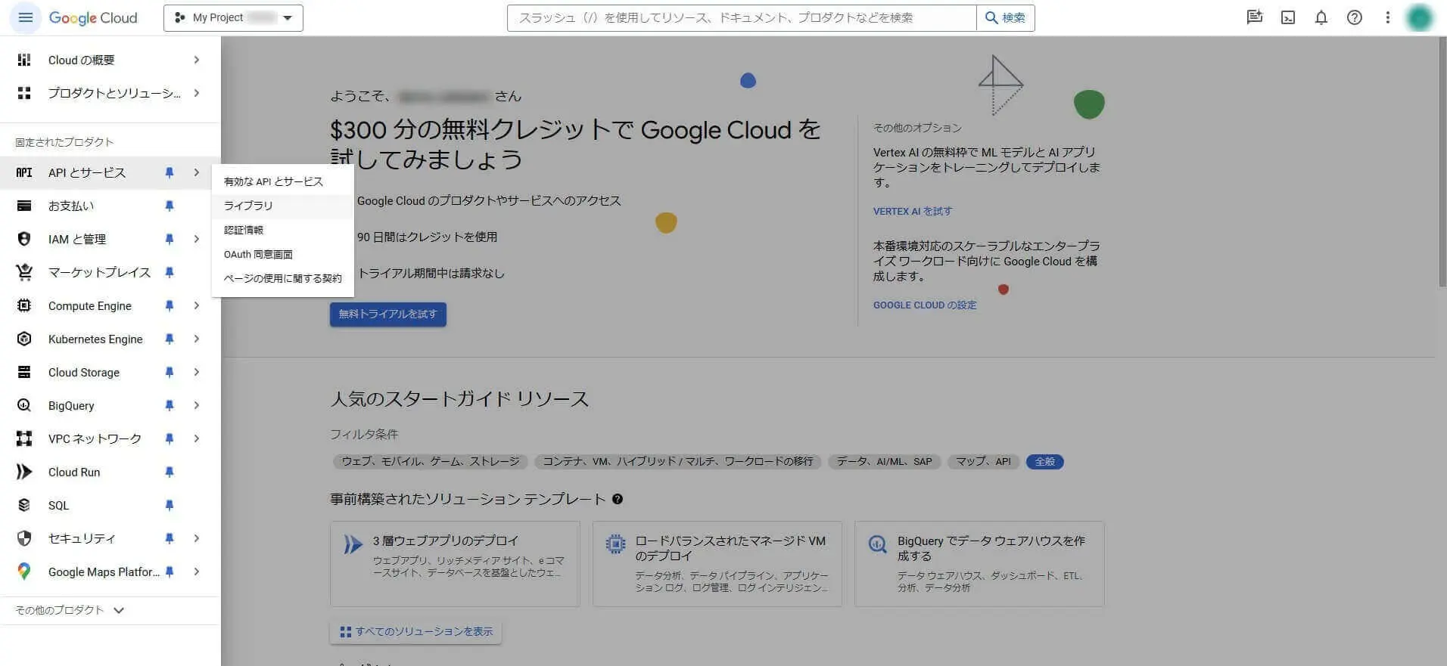
Task: Unpin Kubernetes Engine from pinned products
Action: tap(170, 339)
